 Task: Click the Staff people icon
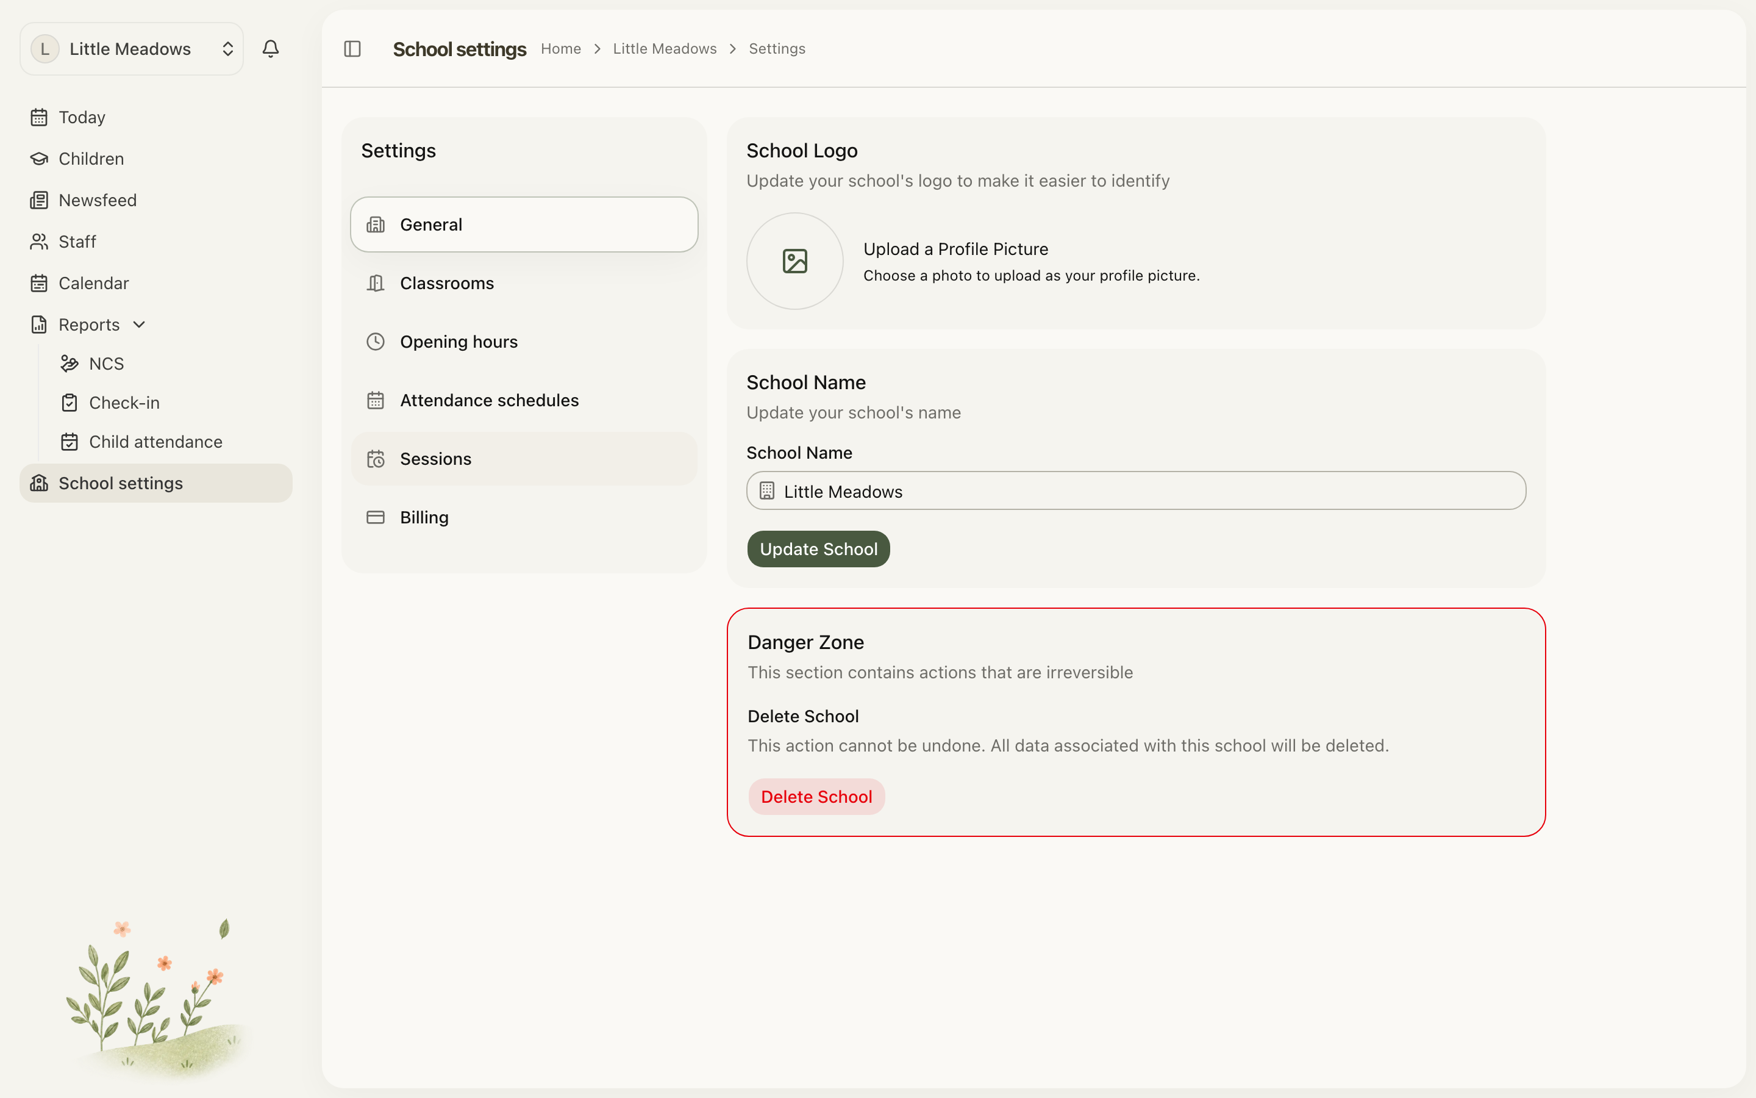39,242
